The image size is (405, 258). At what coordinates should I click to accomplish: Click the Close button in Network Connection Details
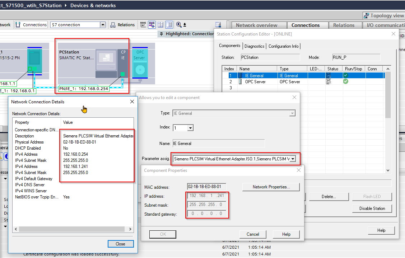point(120,244)
